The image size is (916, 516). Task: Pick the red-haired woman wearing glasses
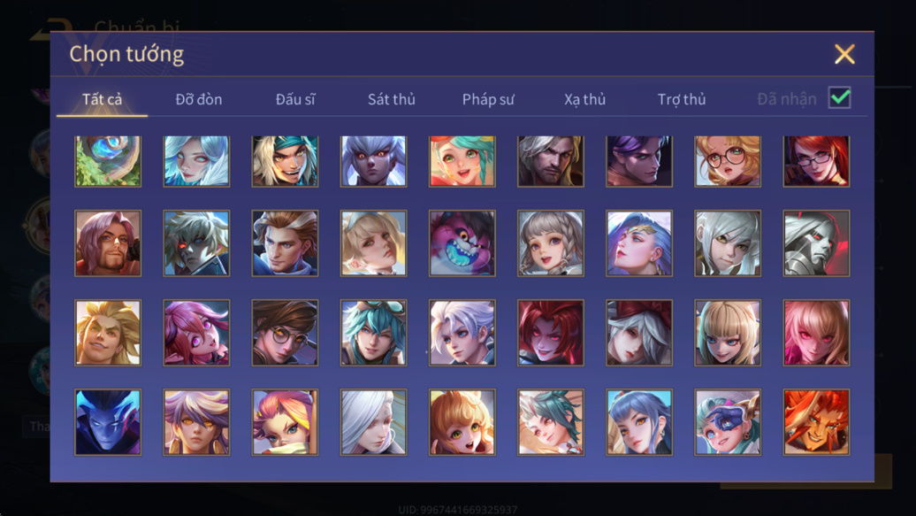[816, 161]
